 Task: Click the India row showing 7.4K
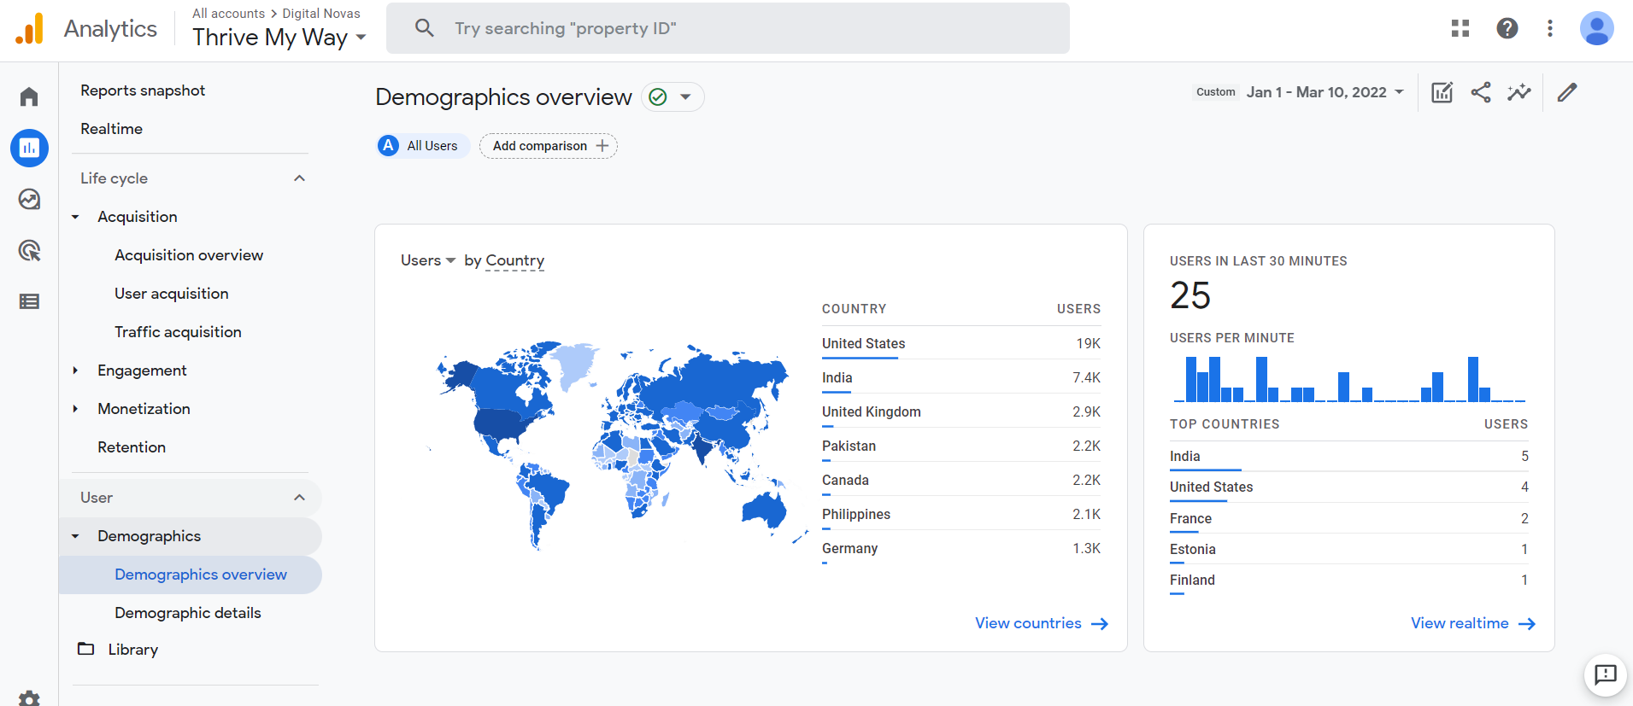click(961, 377)
